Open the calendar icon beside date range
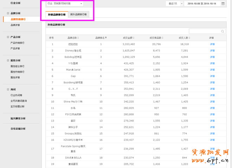 point(223,4)
